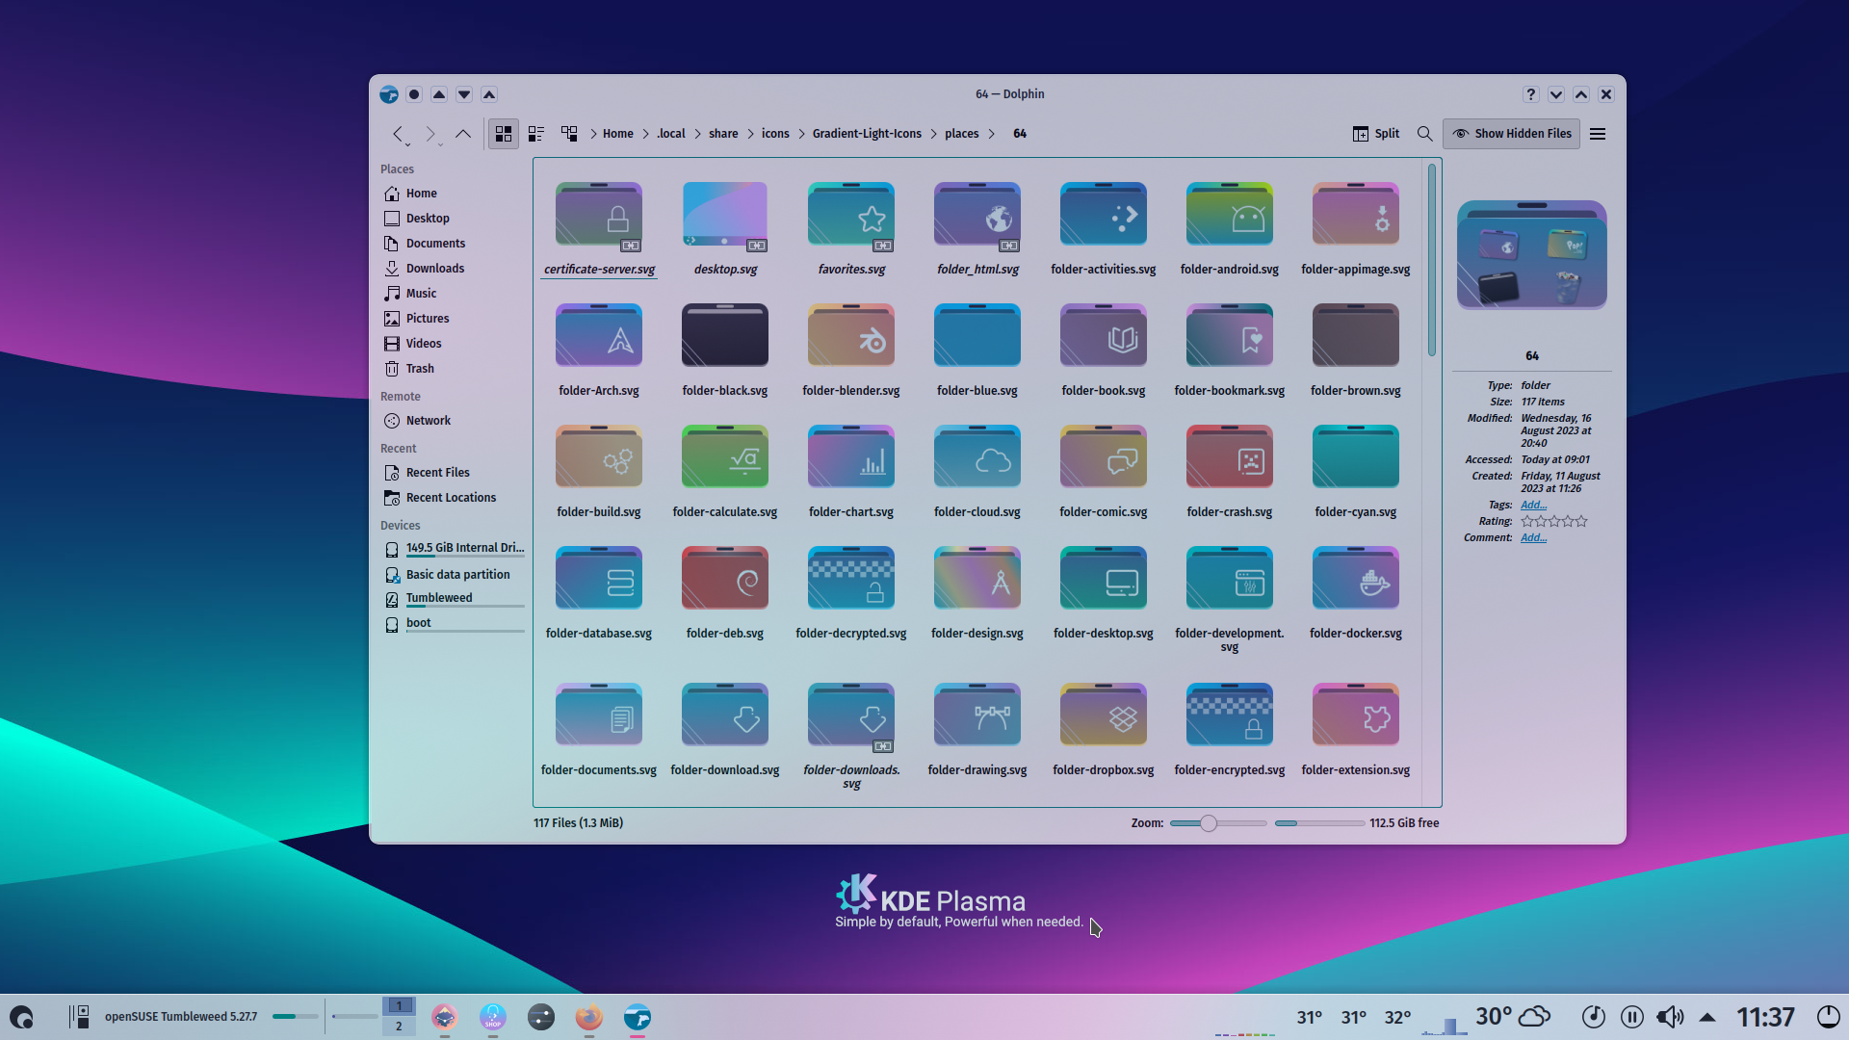Select favorites.svg file icon
1849x1040 pixels.
tap(851, 215)
